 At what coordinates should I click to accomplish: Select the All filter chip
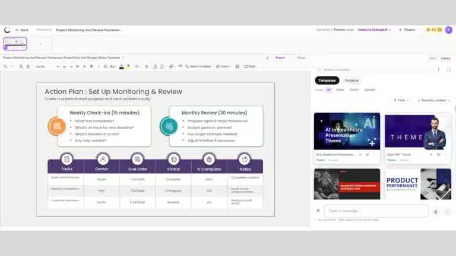(x=328, y=89)
